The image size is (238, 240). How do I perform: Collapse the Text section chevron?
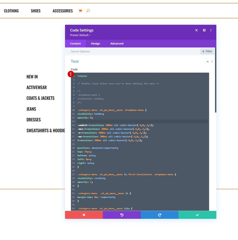click(207, 61)
